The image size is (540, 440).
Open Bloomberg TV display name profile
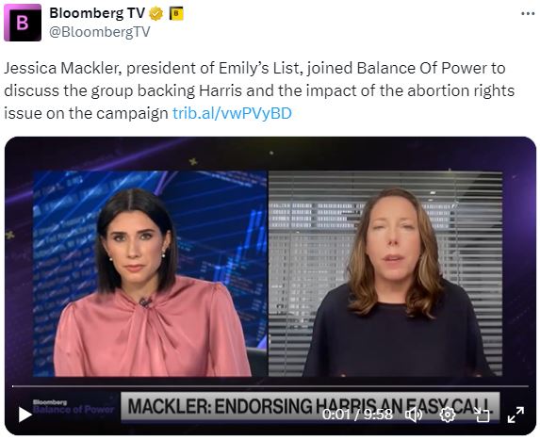(x=97, y=13)
